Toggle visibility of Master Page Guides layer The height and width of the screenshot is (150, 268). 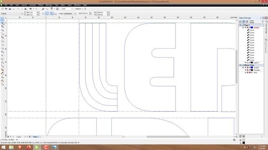[245, 67]
